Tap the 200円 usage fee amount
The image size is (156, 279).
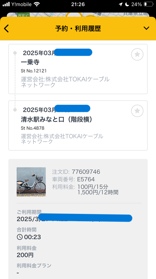click(25, 255)
